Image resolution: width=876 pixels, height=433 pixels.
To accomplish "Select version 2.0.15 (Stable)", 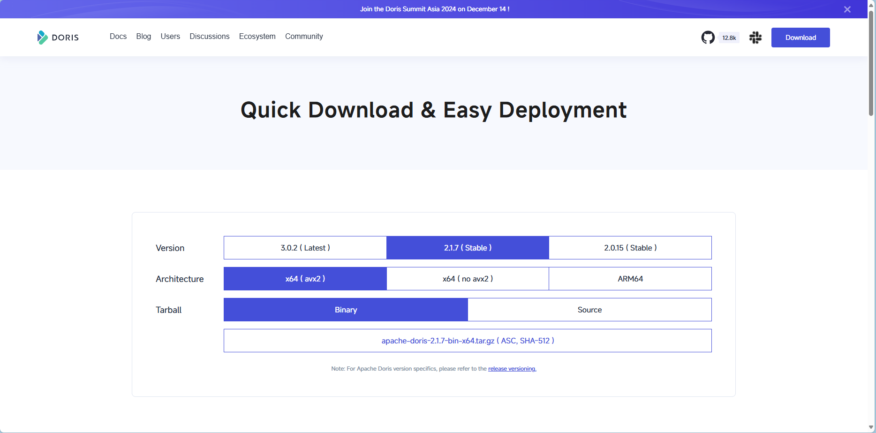I will click(630, 248).
